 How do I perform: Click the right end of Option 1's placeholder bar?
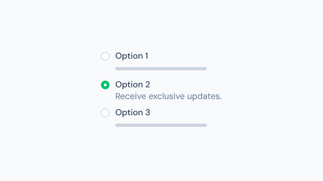point(204,69)
